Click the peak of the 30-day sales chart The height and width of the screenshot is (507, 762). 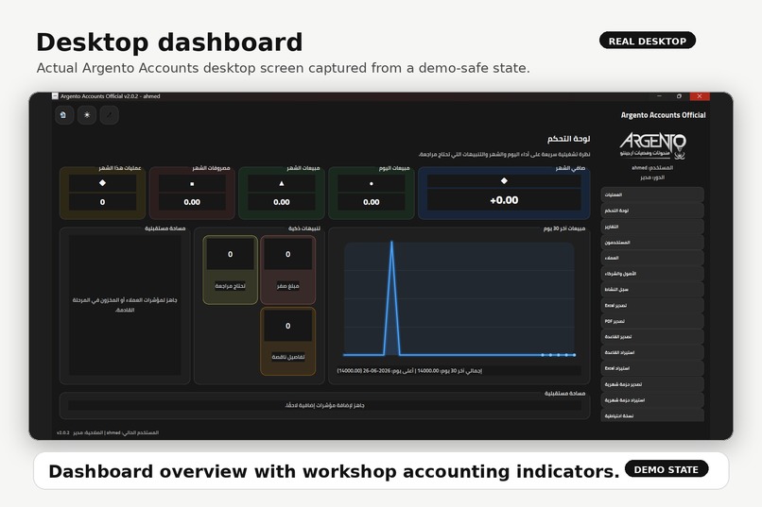(x=391, y=242)
